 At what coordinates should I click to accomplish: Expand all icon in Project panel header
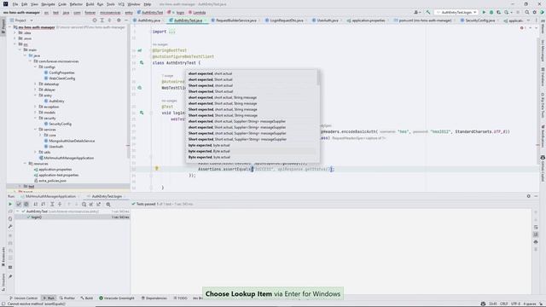tap(102, 20)
